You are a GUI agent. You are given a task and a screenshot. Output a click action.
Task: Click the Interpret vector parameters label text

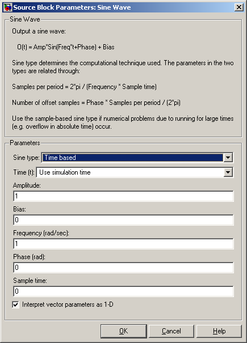click(68, 304)
